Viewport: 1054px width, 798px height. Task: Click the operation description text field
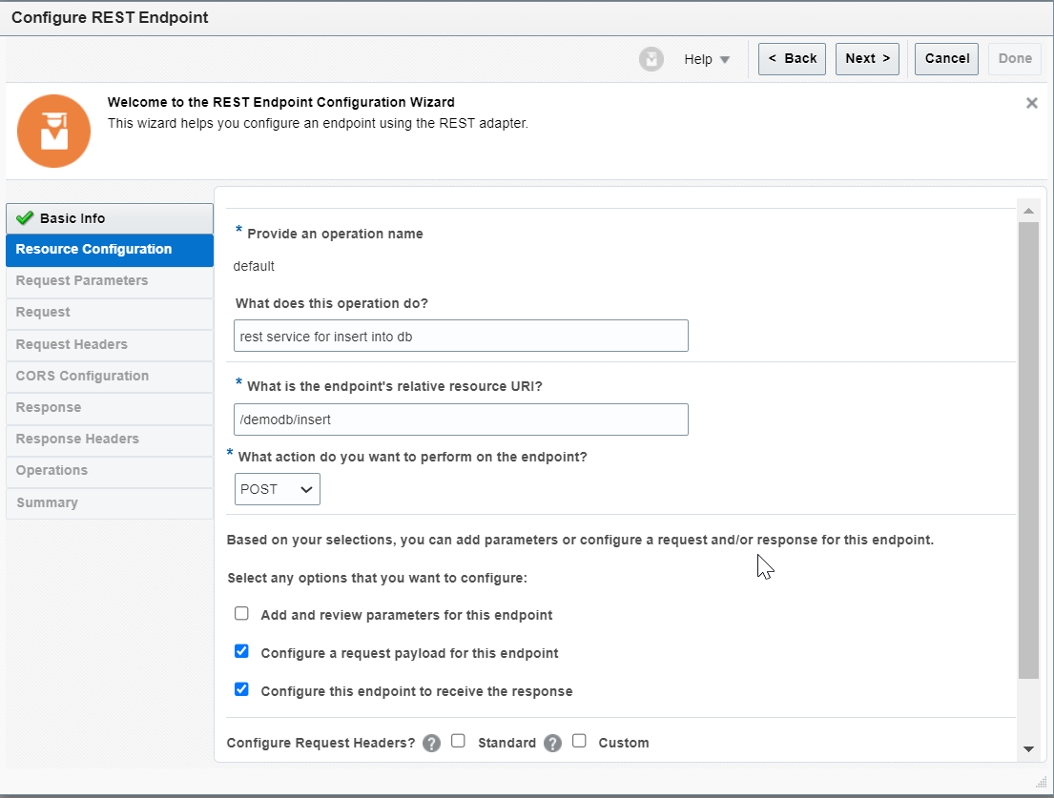tap(461, 336)
